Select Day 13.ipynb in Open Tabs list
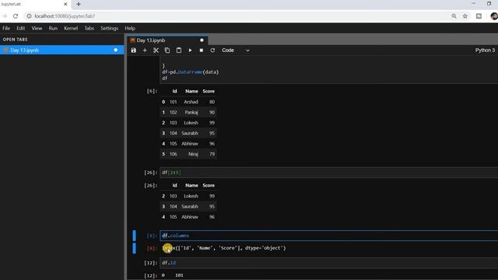 [x=61, y=50]
